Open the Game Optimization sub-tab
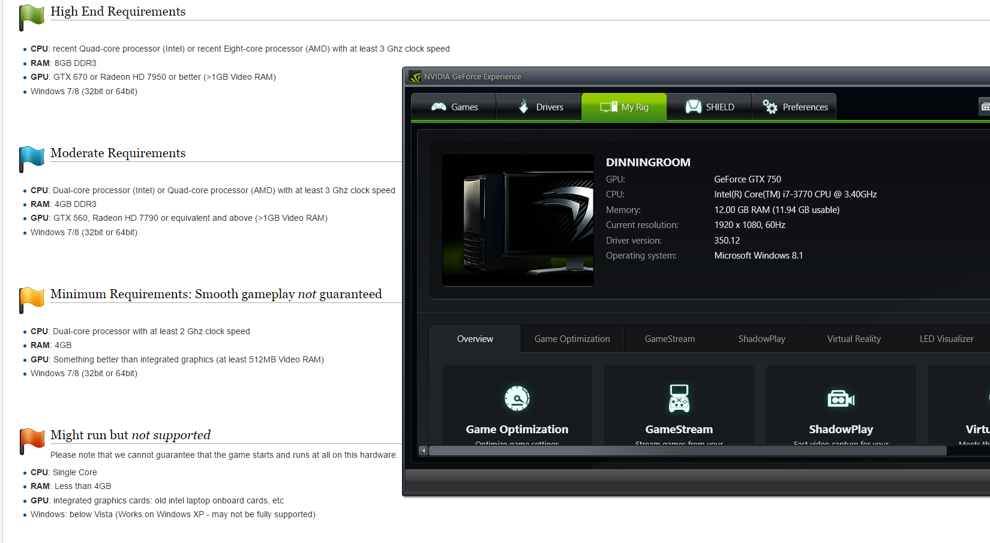 point(572,339)
